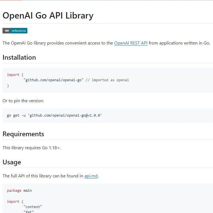Open the OpenAI REST API link
The image size is (213, 213).
pos(131,43)
